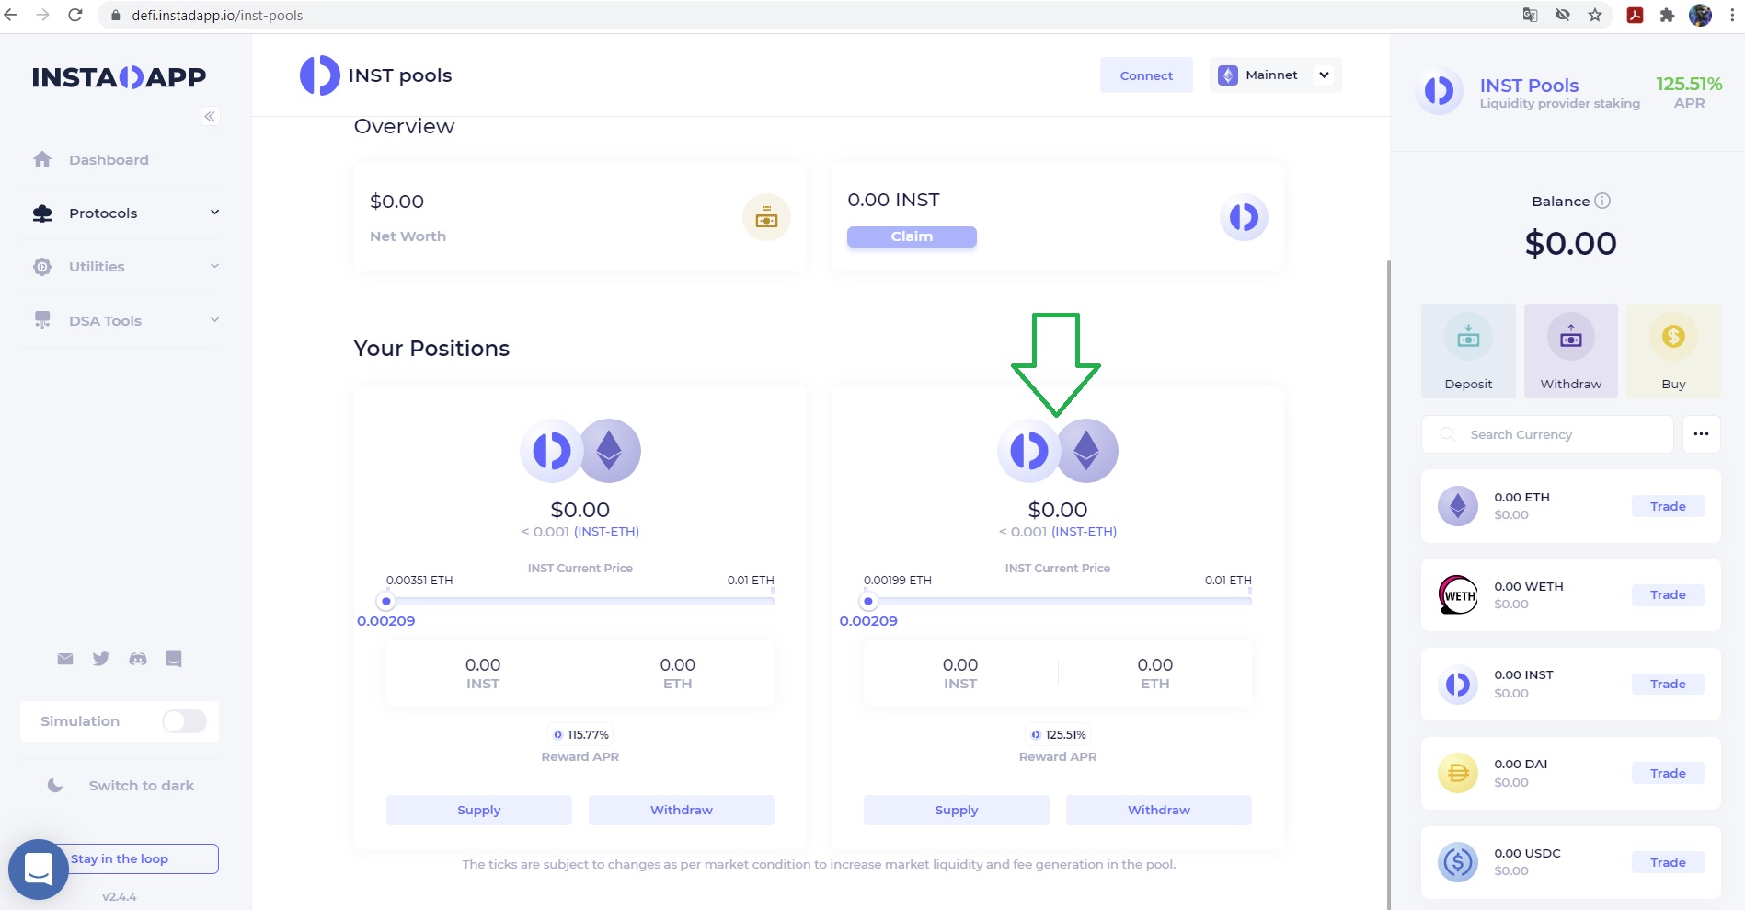Click the USDC token icon in the currency list
This screenshot has width=1745, height=910.
pyautogui.click(x=1458, y=862)
